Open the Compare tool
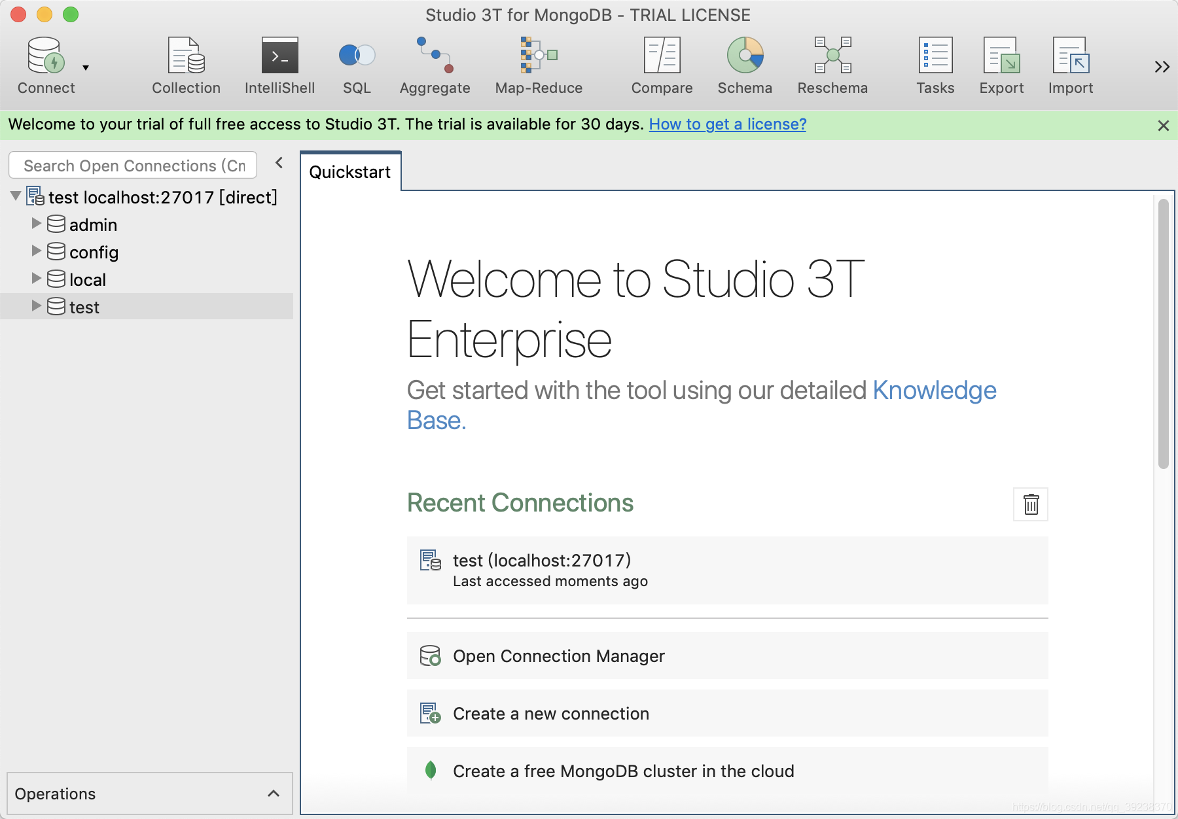 pos(662,63)
